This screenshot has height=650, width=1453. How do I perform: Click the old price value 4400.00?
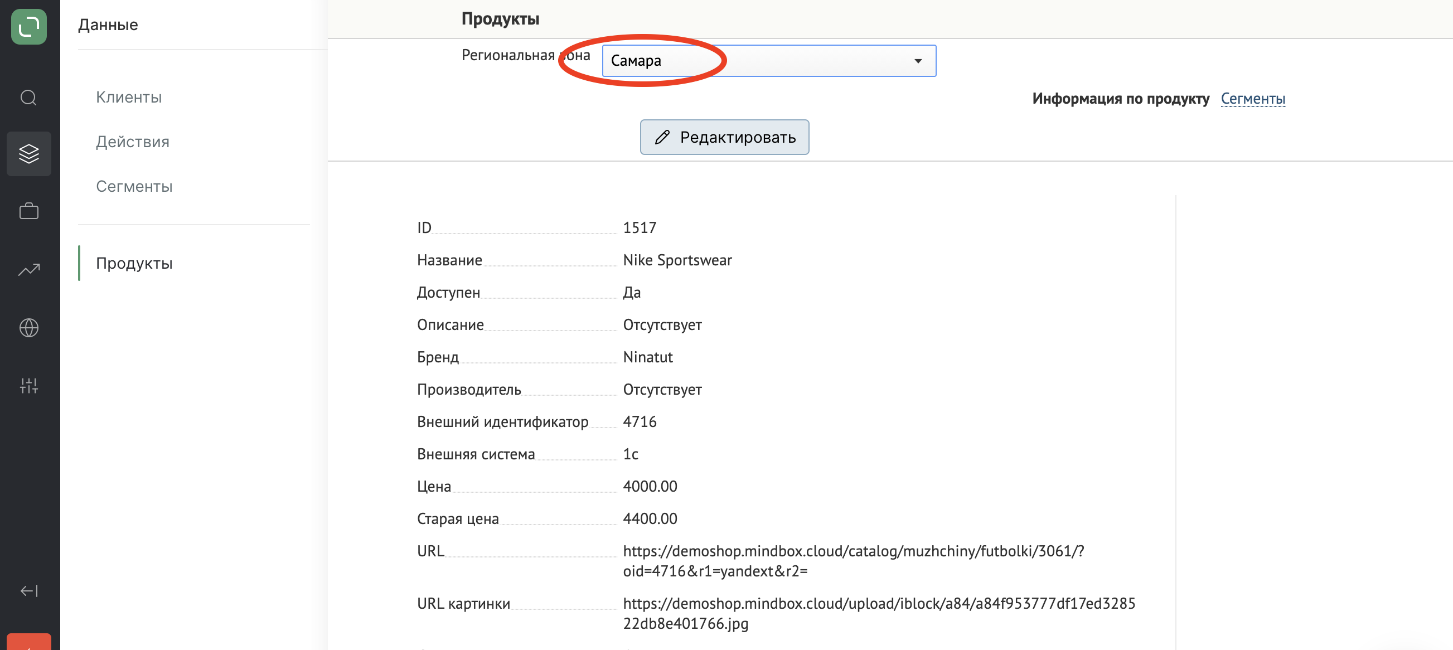click(650, 518)
